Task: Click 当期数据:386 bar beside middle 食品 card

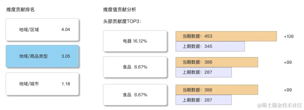Action: coord(217,62)
